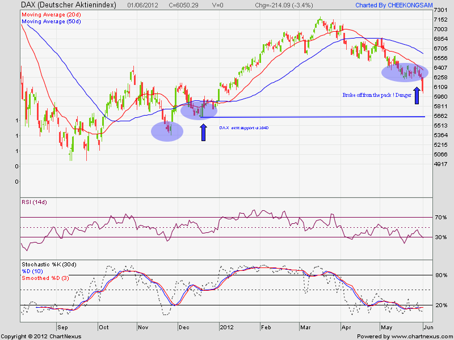Image resolution: width=454 pixels, height=340 pixels.
Task: Select the %D (10) legend label
Action: [32, 271]
